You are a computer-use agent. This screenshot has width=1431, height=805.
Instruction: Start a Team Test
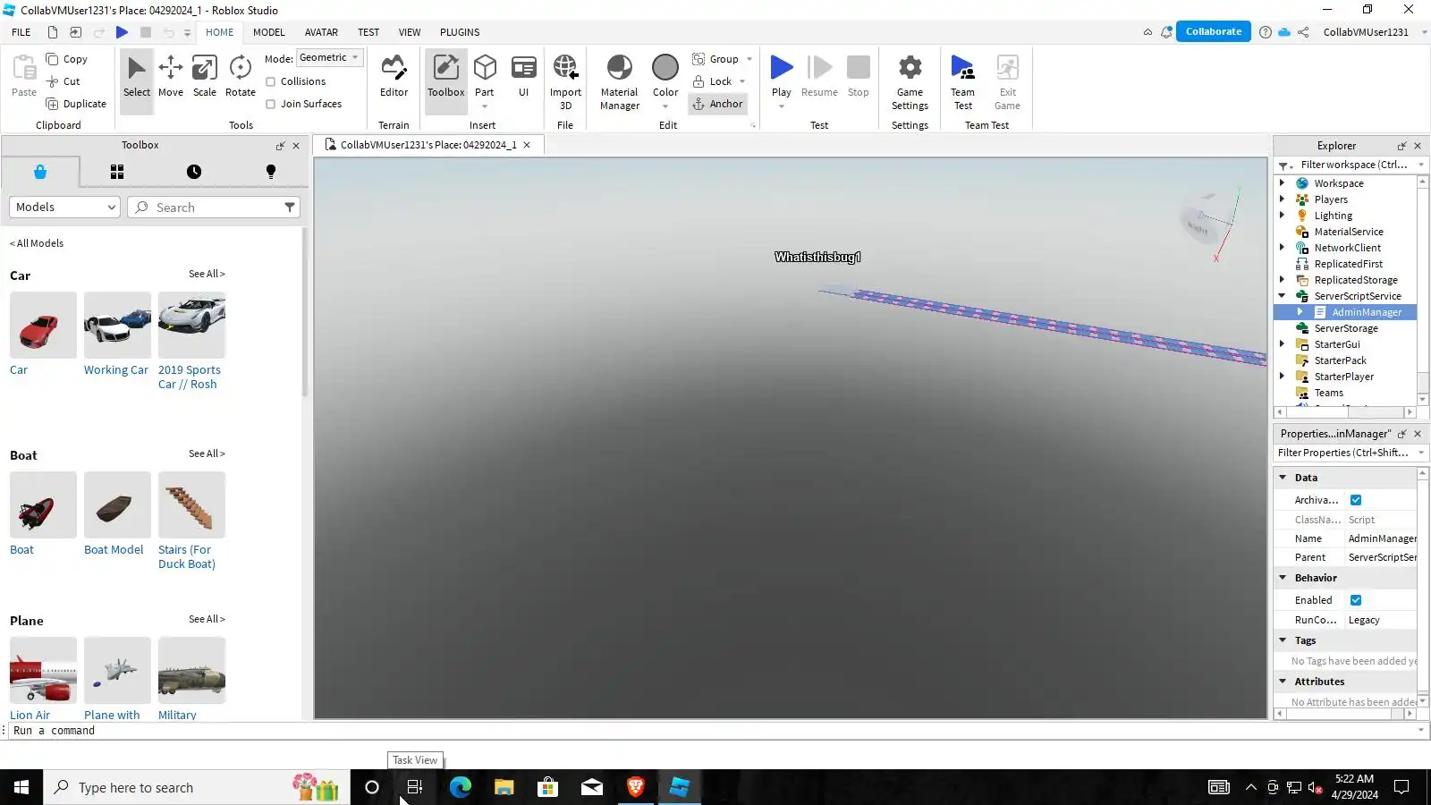(963, 81)
